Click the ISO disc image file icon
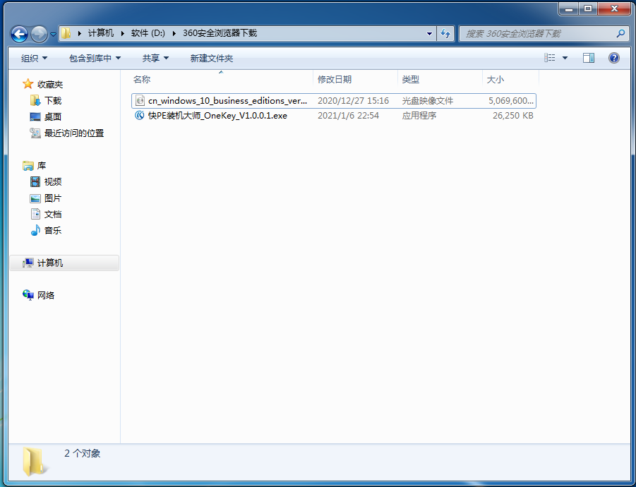 click(140, 100)
